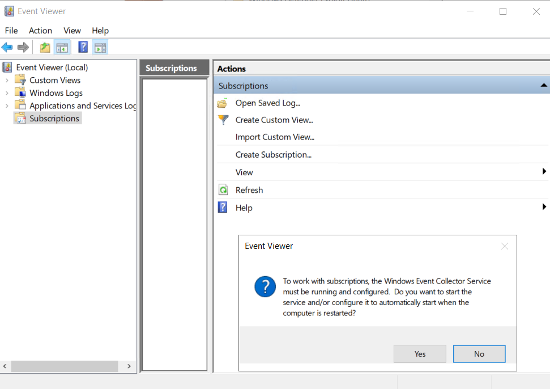Click the Help question mark icon in Actions
The width and height of the screenshot is (550, 389).
[x=223, y=208]
